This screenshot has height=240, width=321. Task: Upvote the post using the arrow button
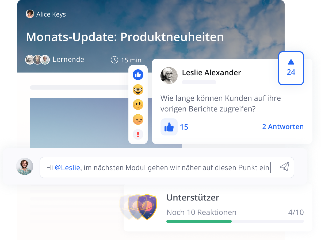pos(291,68)
